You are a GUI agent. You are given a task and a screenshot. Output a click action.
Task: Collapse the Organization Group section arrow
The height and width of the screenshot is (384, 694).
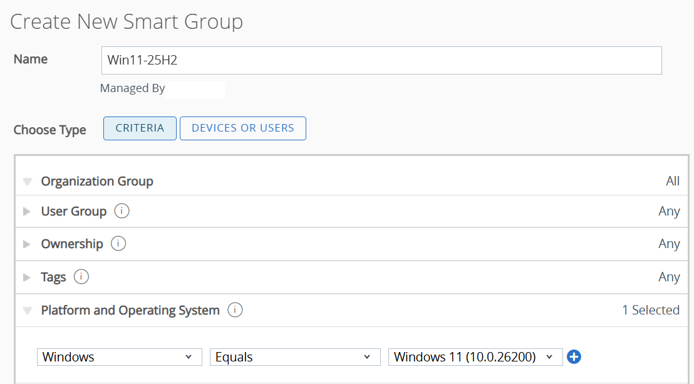27,182
